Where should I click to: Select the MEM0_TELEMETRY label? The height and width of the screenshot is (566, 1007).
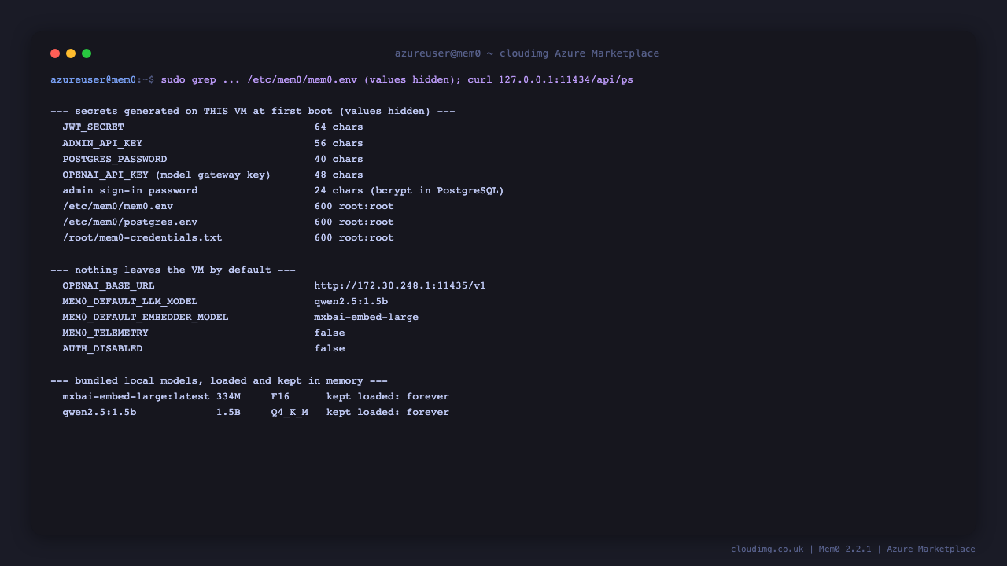[105, 333]
